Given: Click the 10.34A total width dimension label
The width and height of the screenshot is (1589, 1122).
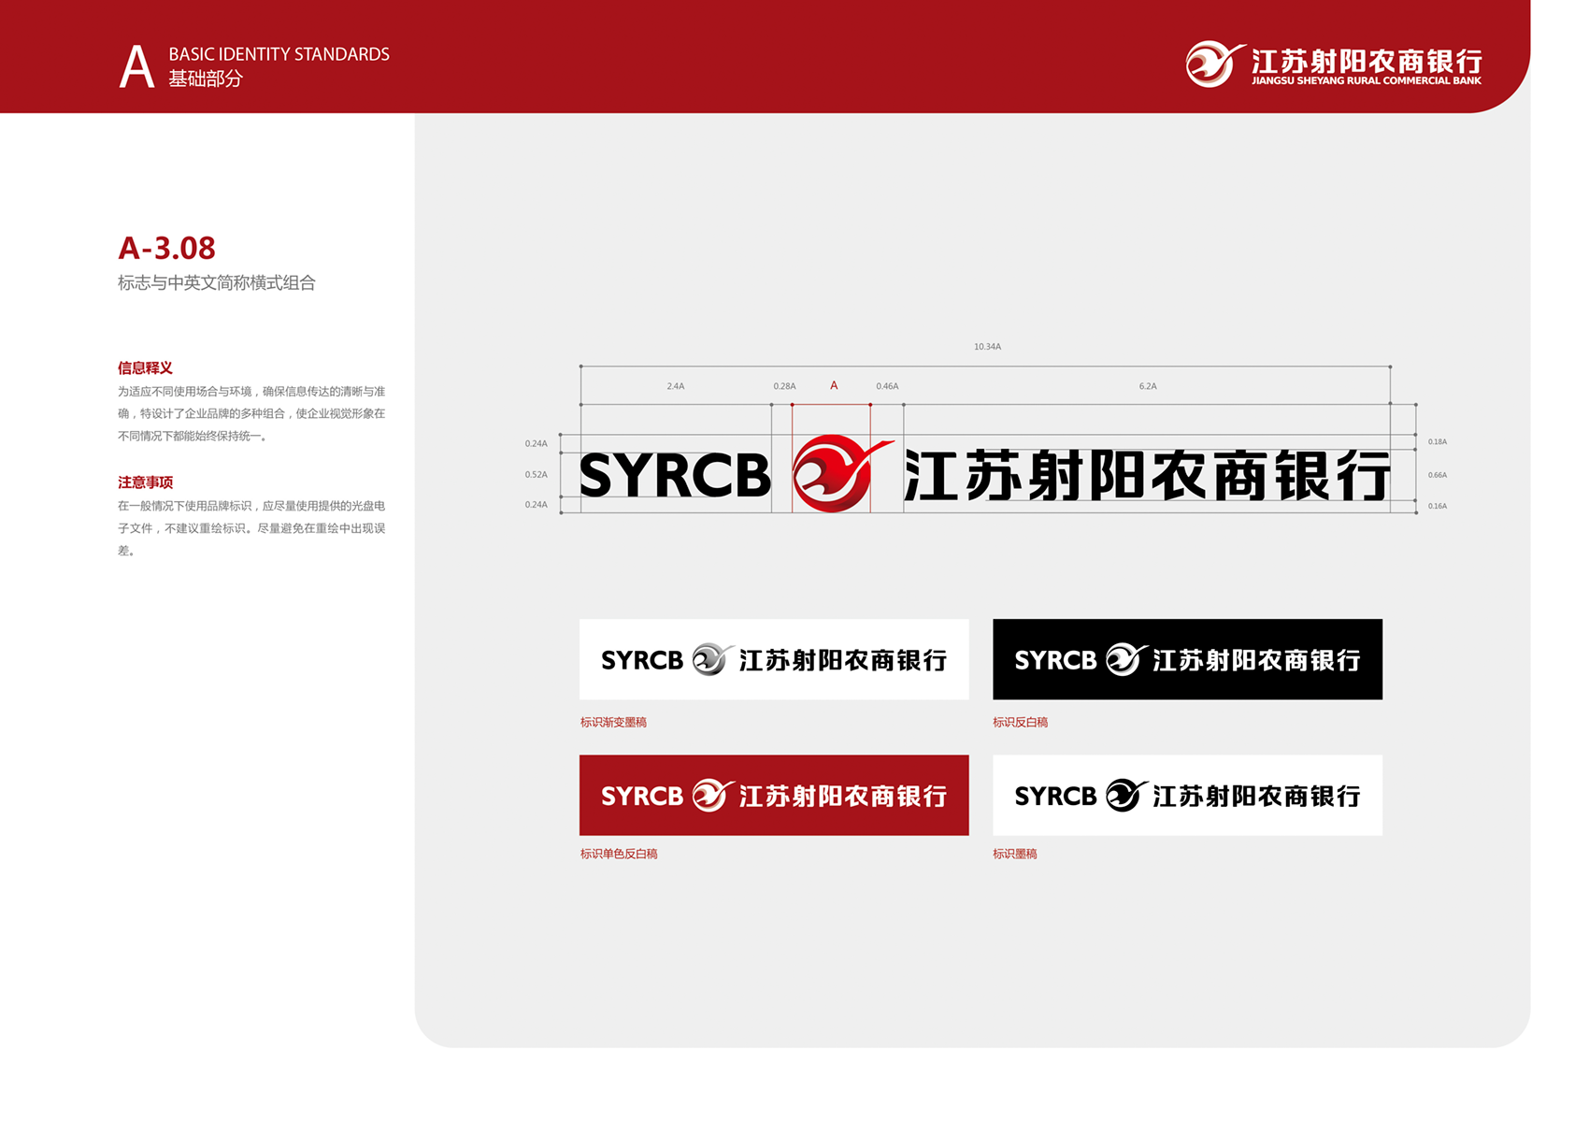Looking at the screenshot, I should [x=987, y=347].
